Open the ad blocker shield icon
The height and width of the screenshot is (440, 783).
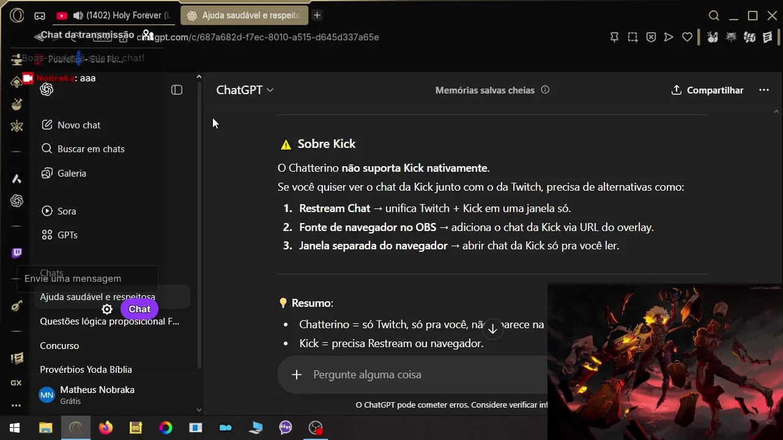tap(651, 37)
